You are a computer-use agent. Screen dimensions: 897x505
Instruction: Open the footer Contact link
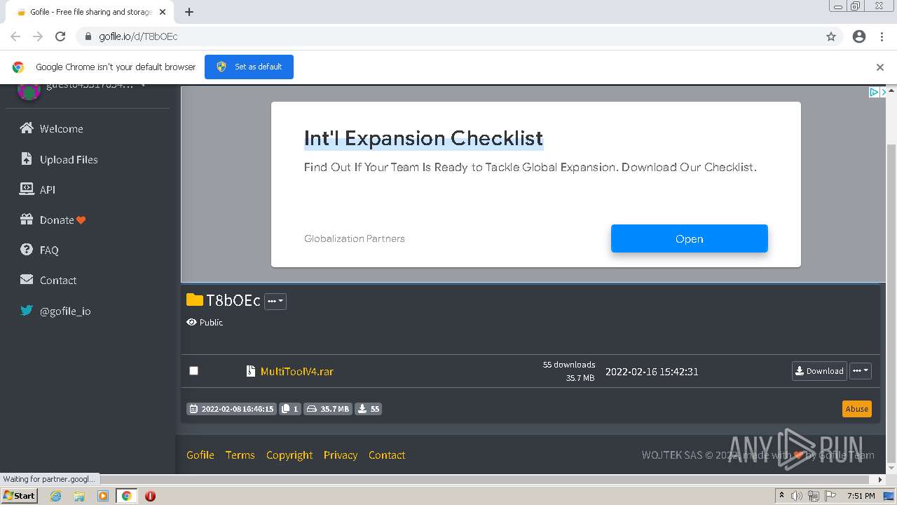pos(387,454)
